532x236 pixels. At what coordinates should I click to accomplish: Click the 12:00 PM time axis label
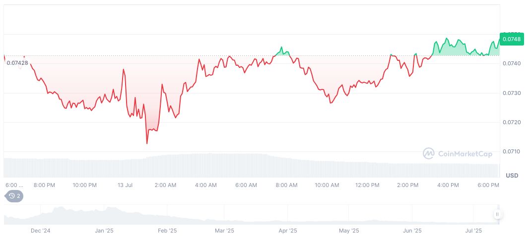point(367,185)
